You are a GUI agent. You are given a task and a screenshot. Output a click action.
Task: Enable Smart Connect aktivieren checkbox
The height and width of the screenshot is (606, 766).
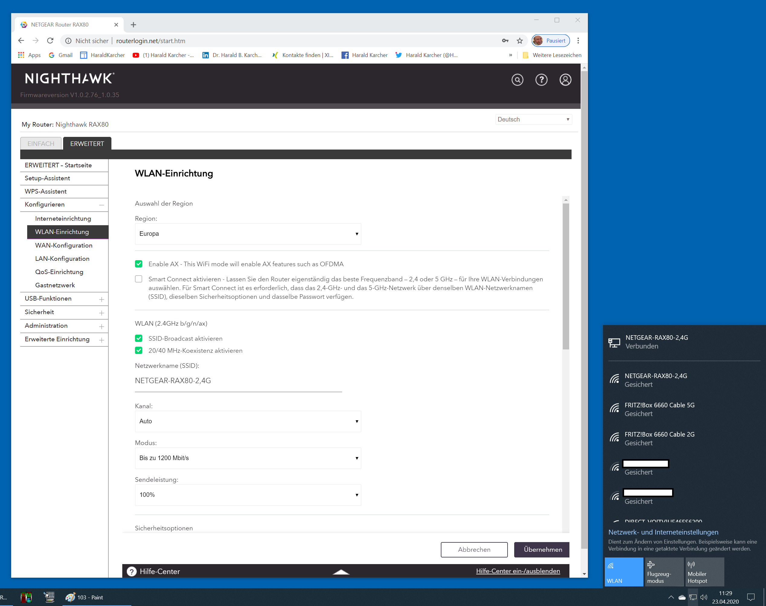point(139,279)
